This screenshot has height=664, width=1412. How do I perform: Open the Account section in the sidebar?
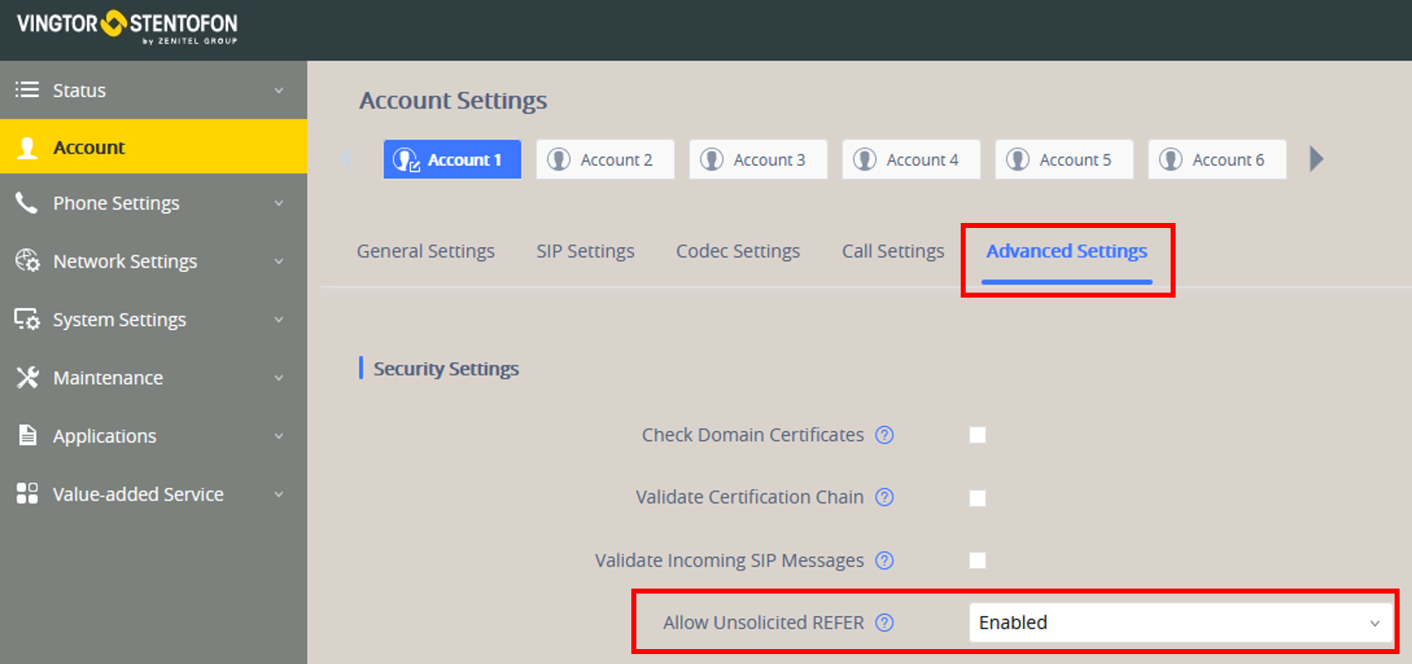(x=89, y=148)
